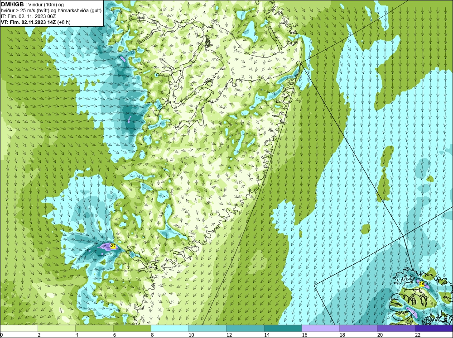Click the DMI/IGB title text
This screenshot has height=338, width=453.
[x=12, y=5]
